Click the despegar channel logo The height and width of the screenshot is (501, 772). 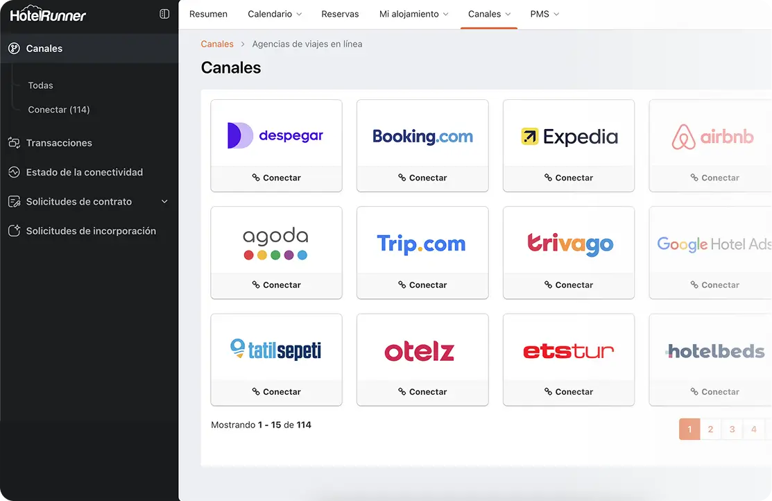(x=276, y=135)
